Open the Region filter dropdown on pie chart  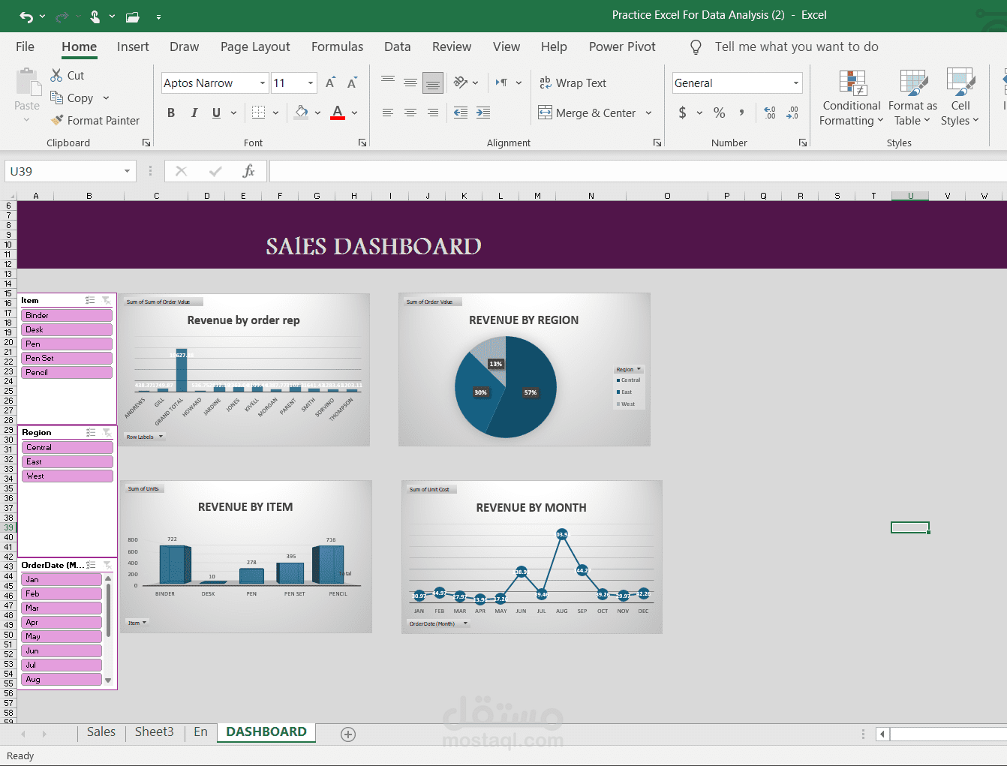629,369
